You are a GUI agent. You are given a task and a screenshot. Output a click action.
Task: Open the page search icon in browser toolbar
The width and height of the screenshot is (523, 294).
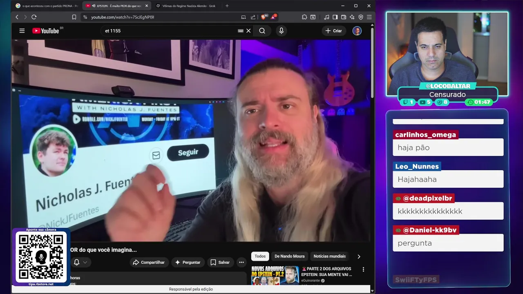coord(313,17)
